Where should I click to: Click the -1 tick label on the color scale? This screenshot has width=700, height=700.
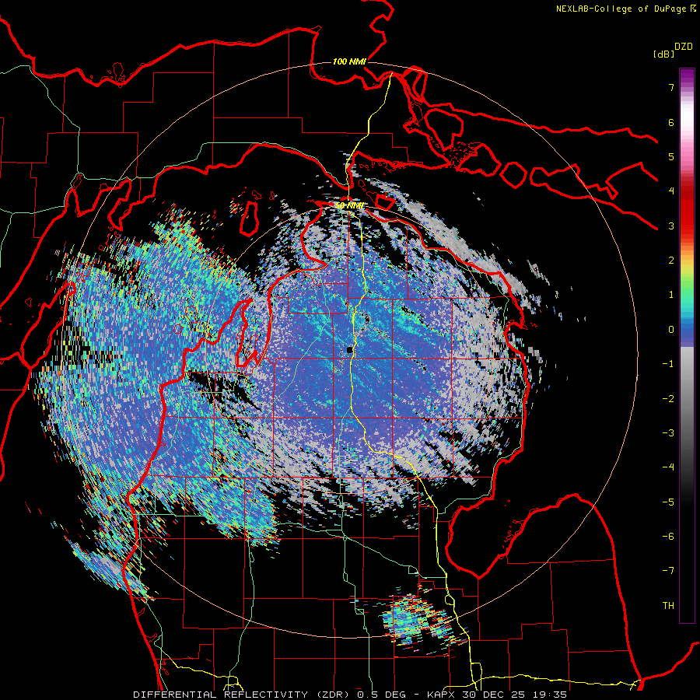668,364
